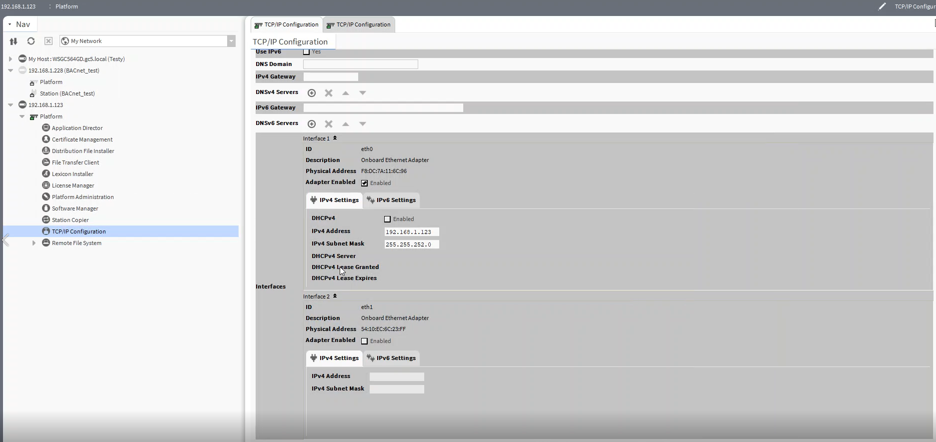Viewport: 936px width, 442px height.
Task: Click the move up arrow for DNSv4 Servers
Action: click(x=346, y=93)
